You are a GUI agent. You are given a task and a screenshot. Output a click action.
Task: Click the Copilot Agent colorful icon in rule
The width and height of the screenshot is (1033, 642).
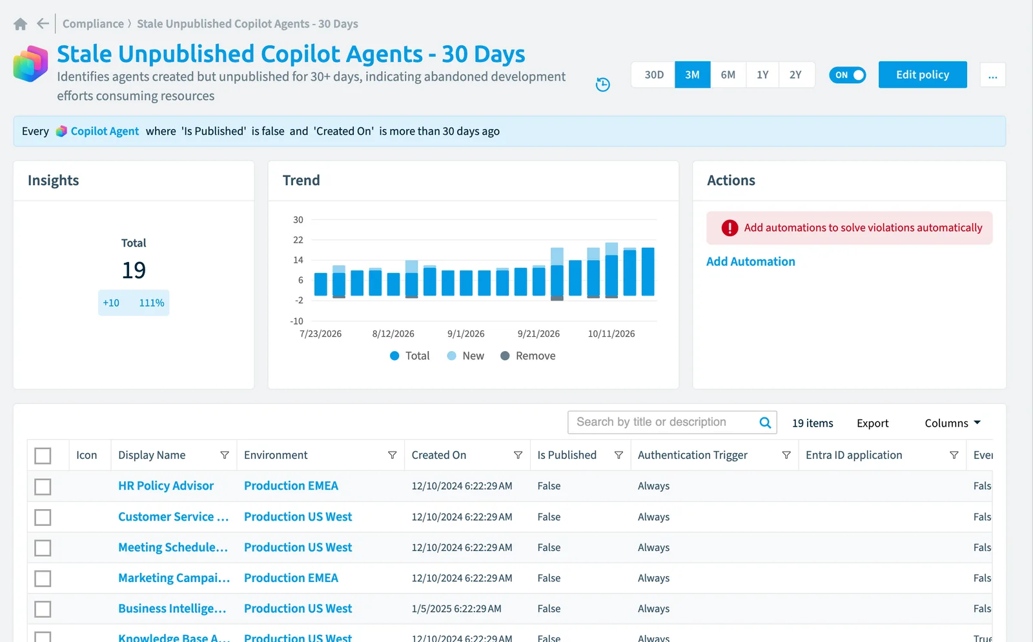[61, 131]
